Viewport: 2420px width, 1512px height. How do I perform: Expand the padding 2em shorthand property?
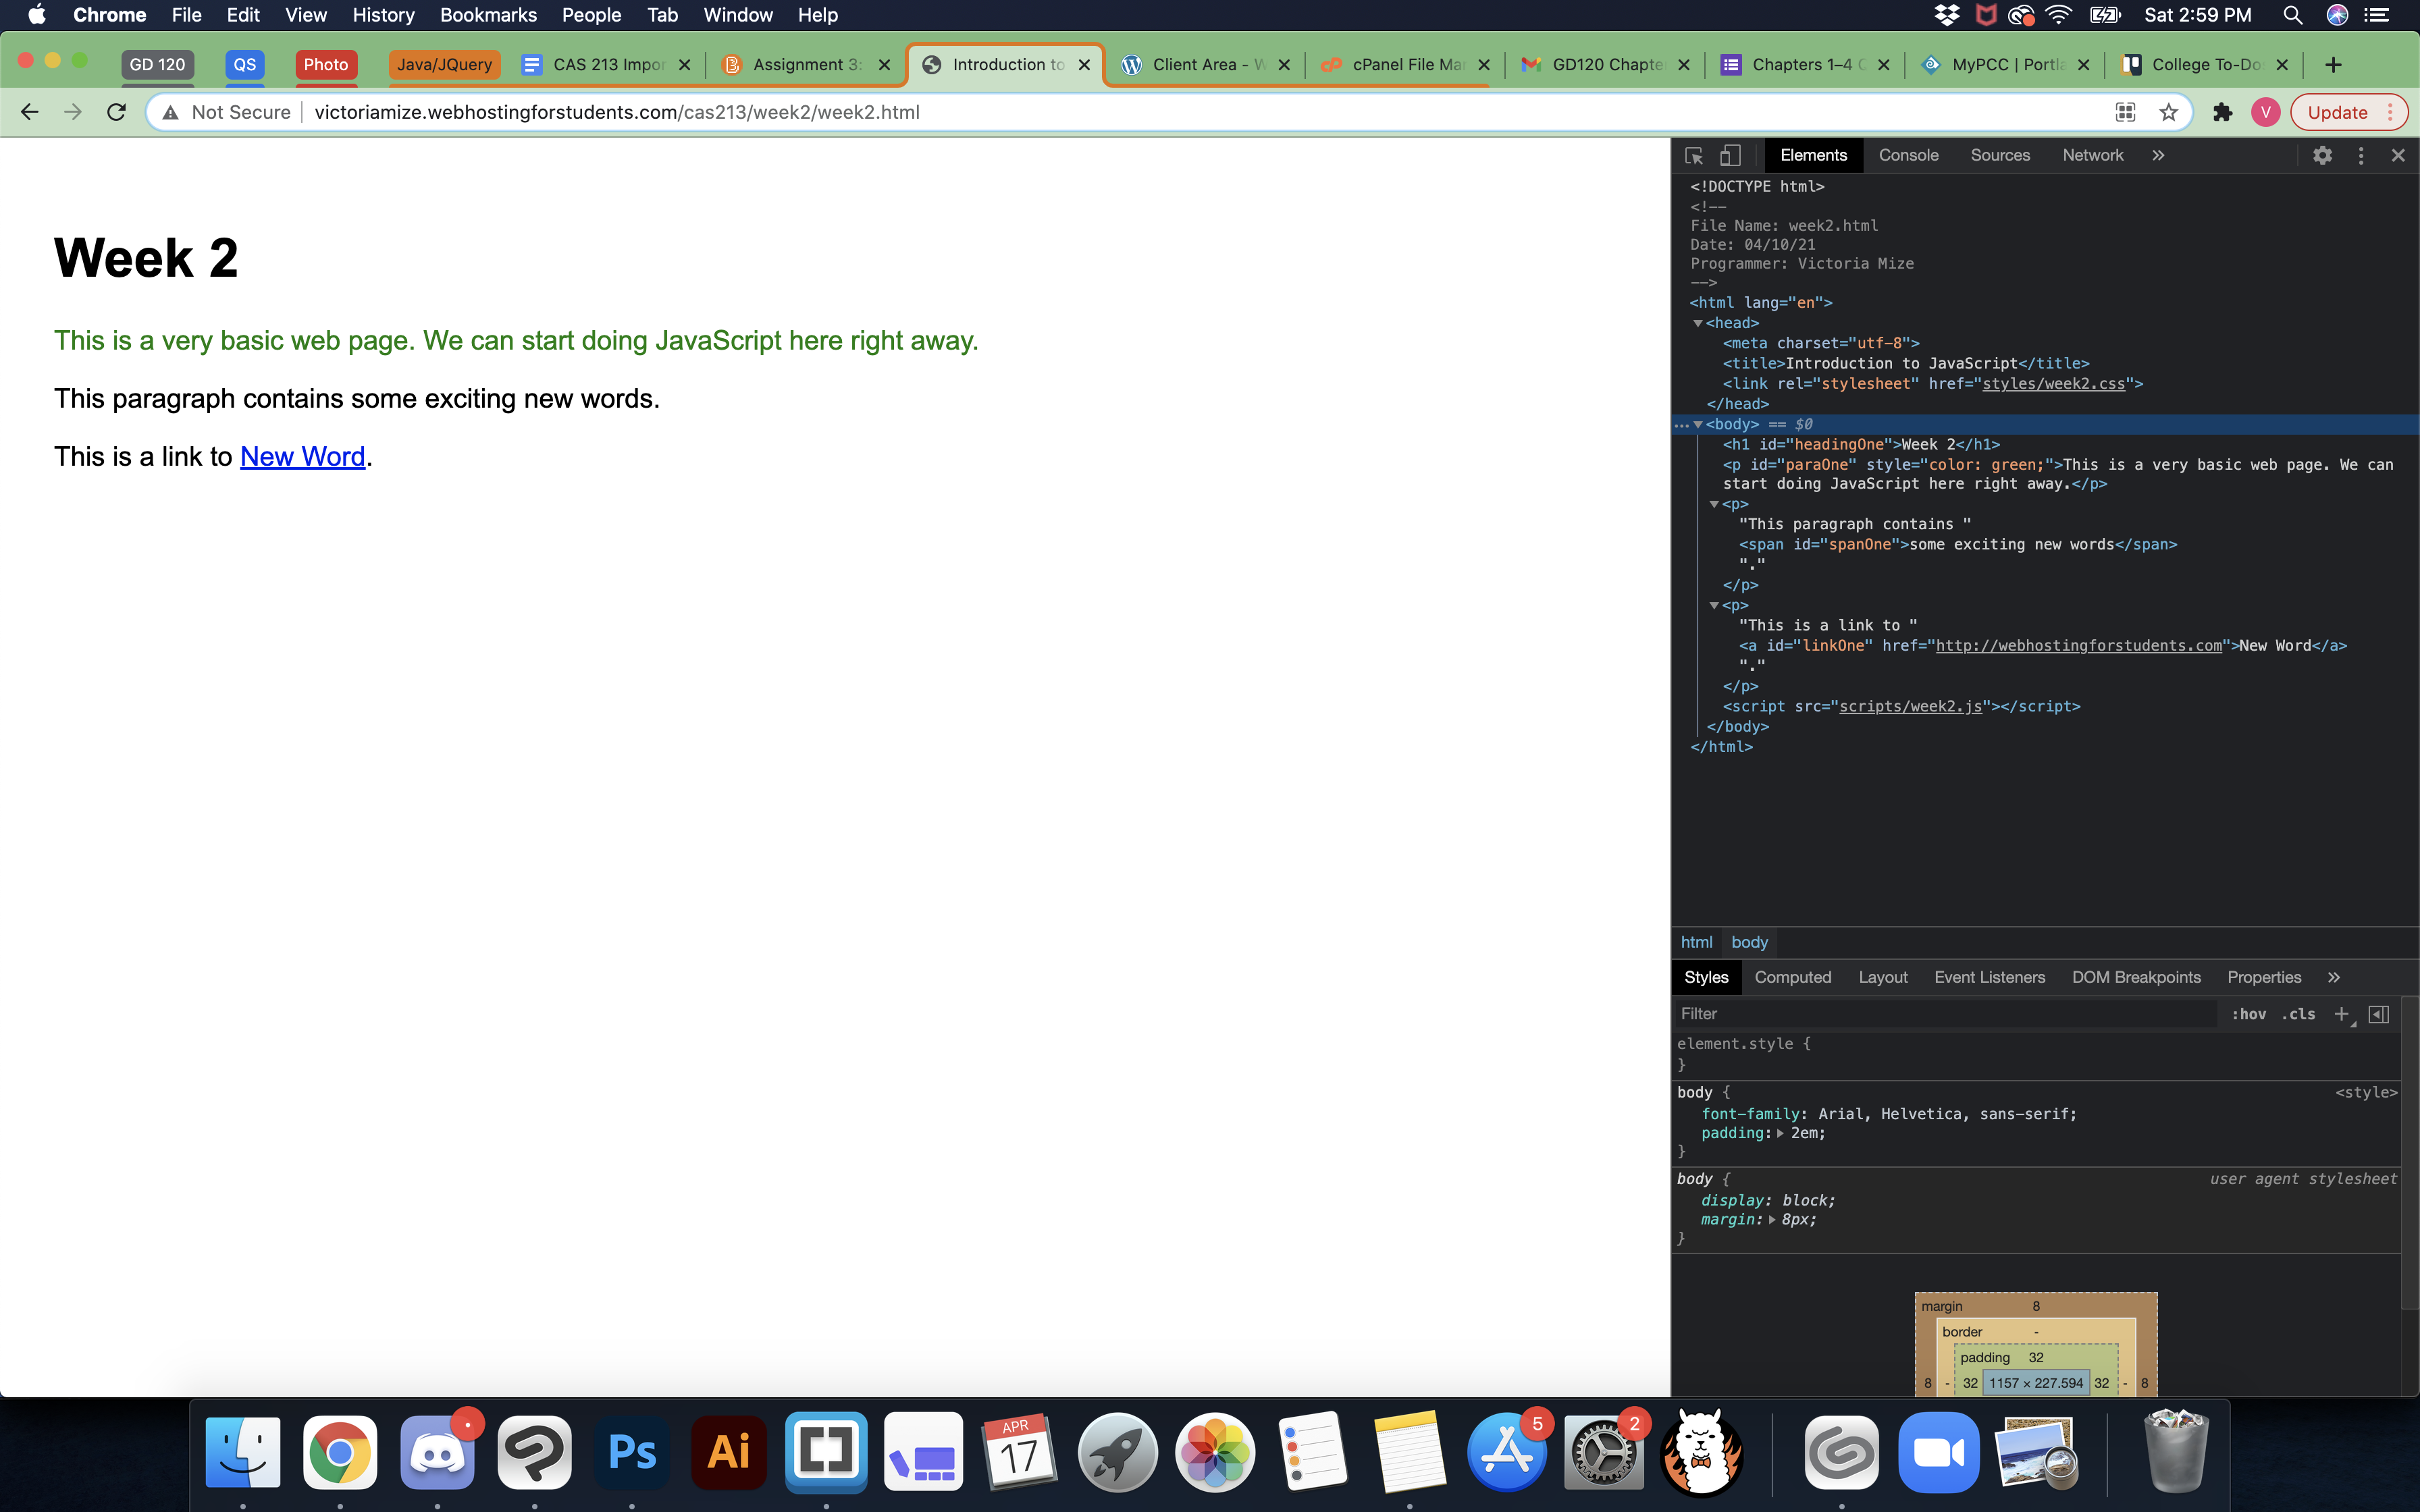1780,1133
